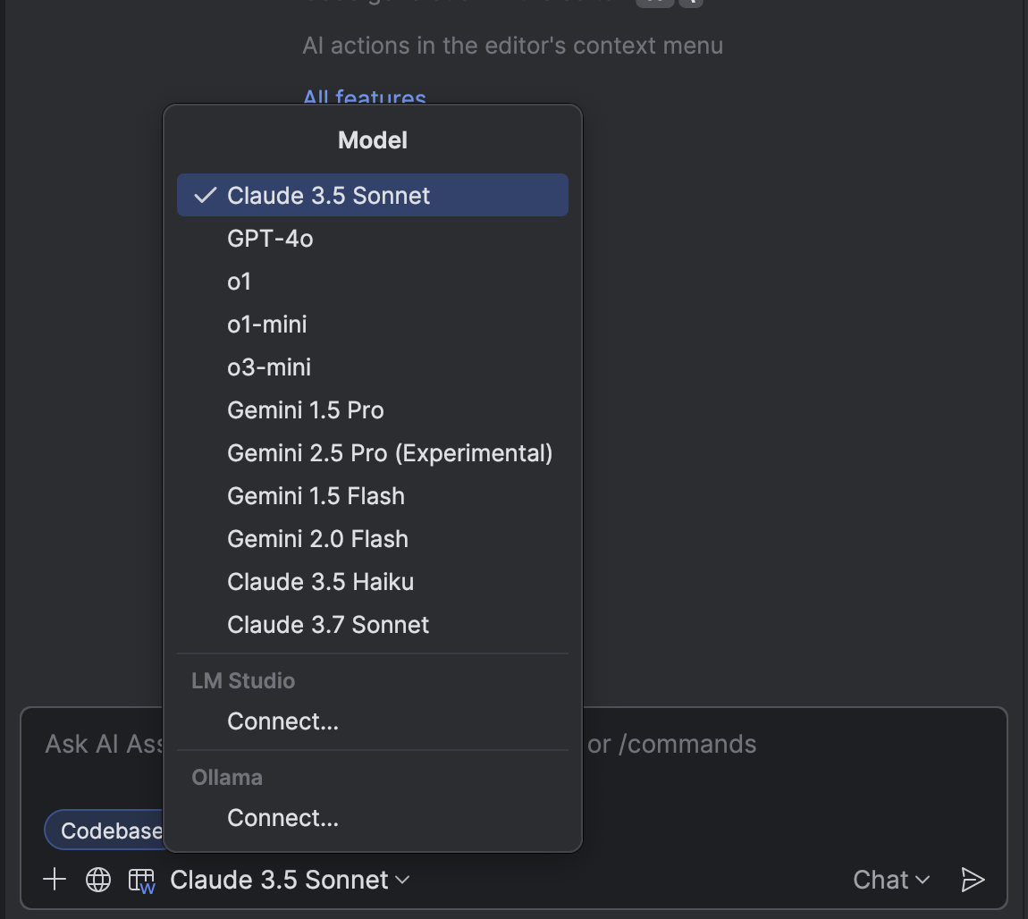Collapse the Claude 3.5 Sonnet model selector

290,880
